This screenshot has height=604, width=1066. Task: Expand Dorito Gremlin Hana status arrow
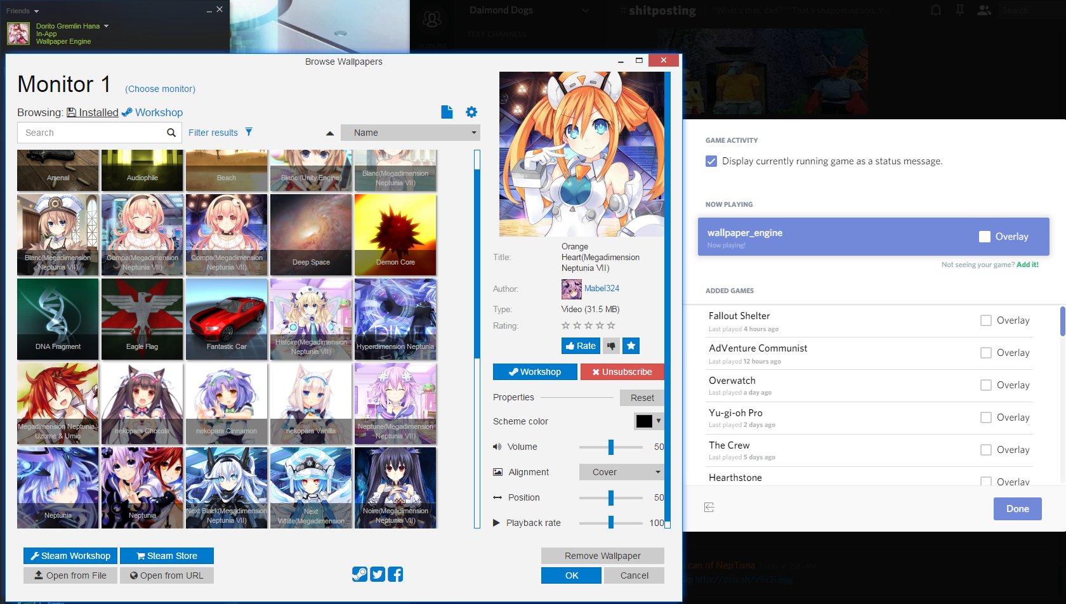(106, 26)
